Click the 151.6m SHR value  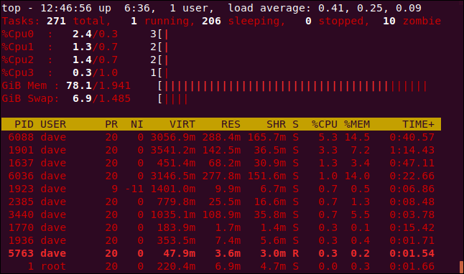(x=266, y=176)
